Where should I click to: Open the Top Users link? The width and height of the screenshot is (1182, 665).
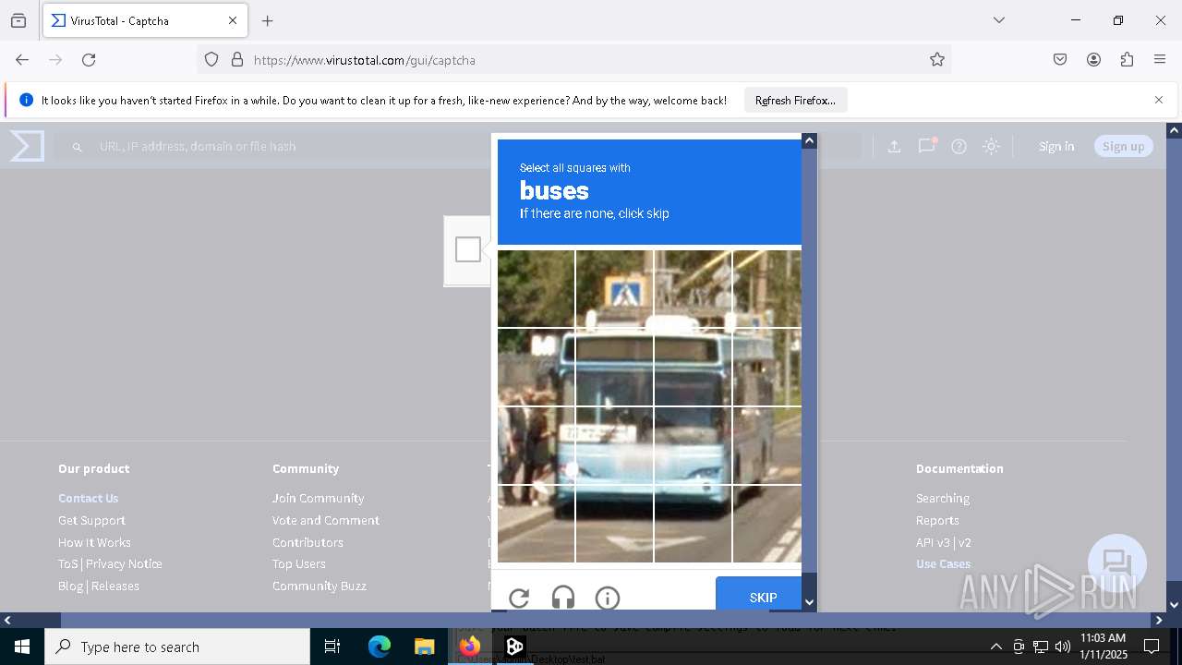298,563
